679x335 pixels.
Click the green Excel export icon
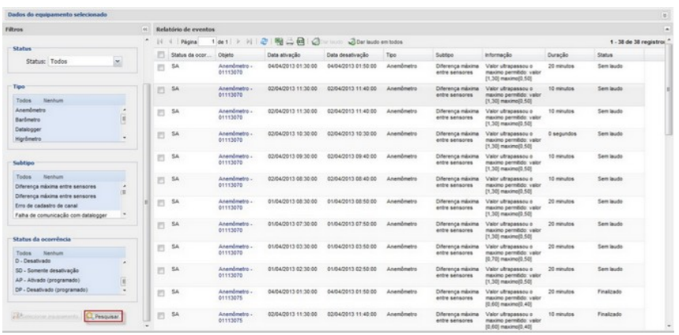[x=279, y=40]
